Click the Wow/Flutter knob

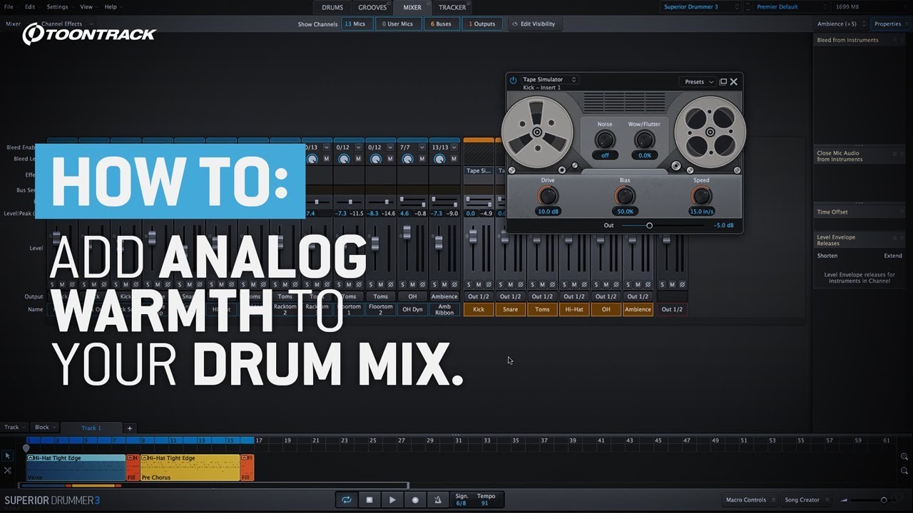click(644, 140)
